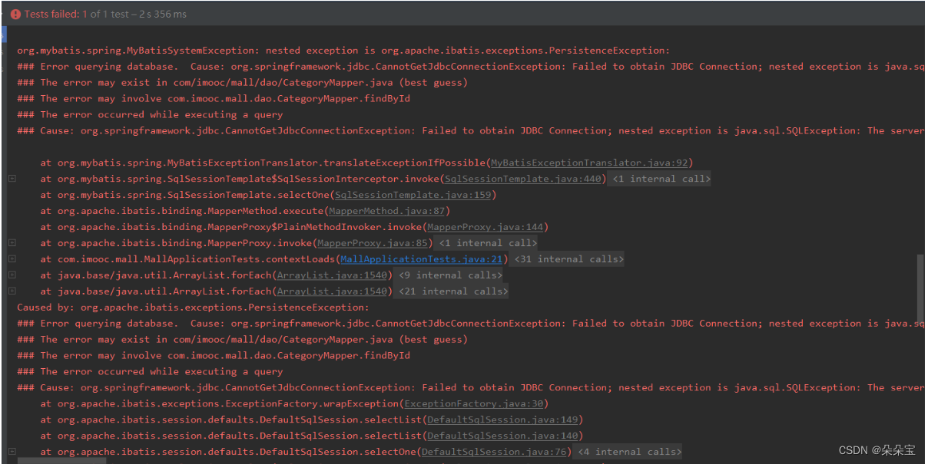Click the console vertical scrollbar thumb
The width and height of the screenshot is (928, 464).
coord(920,289)
